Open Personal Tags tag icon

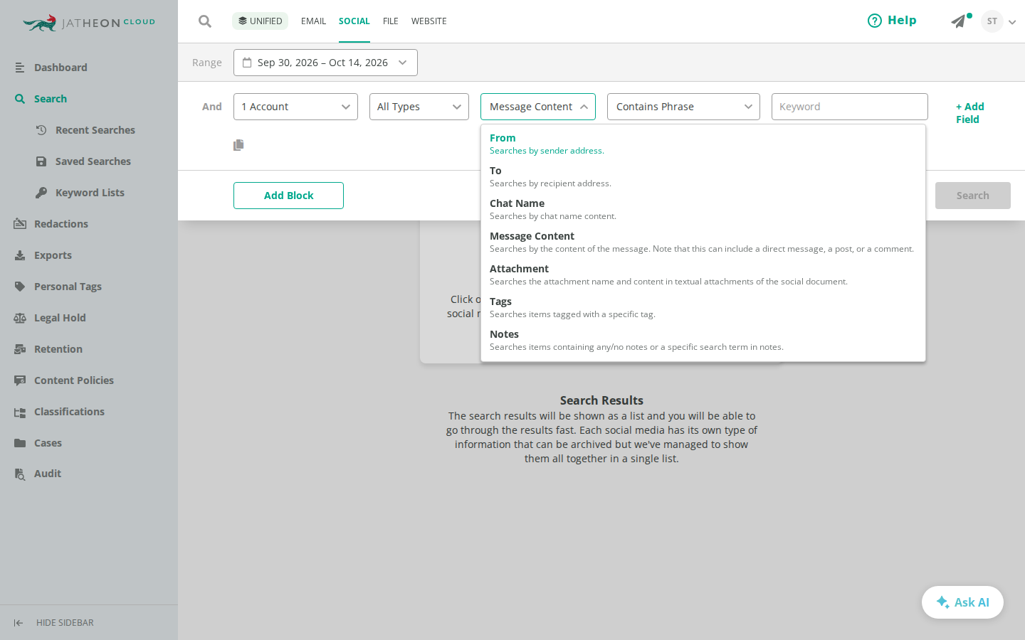point(20,287)
